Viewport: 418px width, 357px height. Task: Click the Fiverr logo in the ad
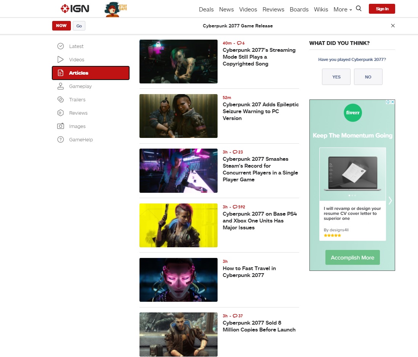click(x=352, y=113)
